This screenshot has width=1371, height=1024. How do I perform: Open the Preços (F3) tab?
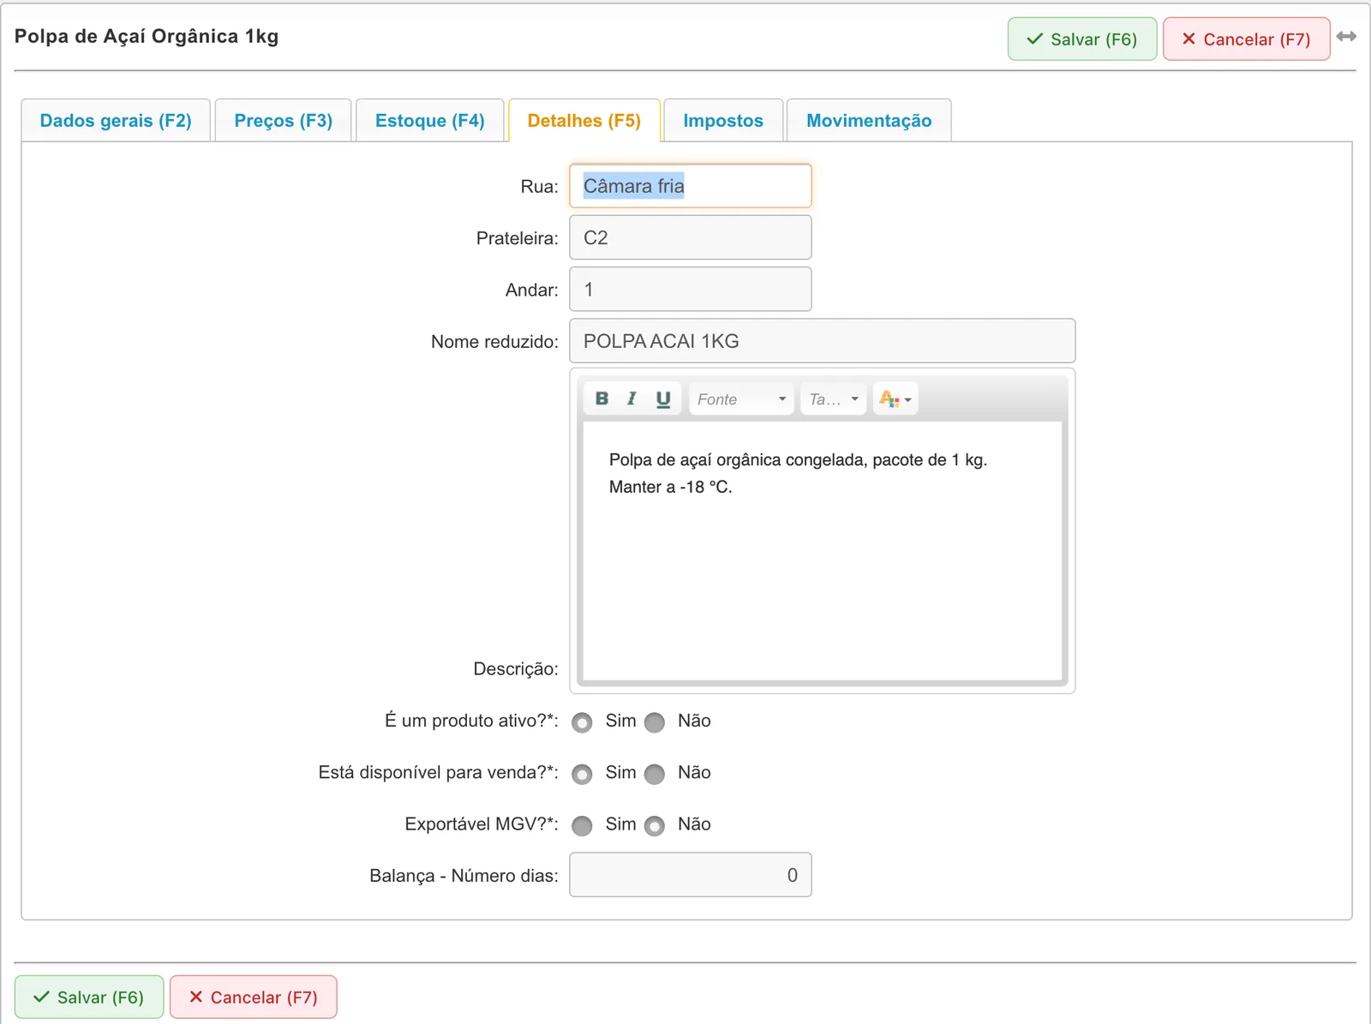click(x=283, y=120)
